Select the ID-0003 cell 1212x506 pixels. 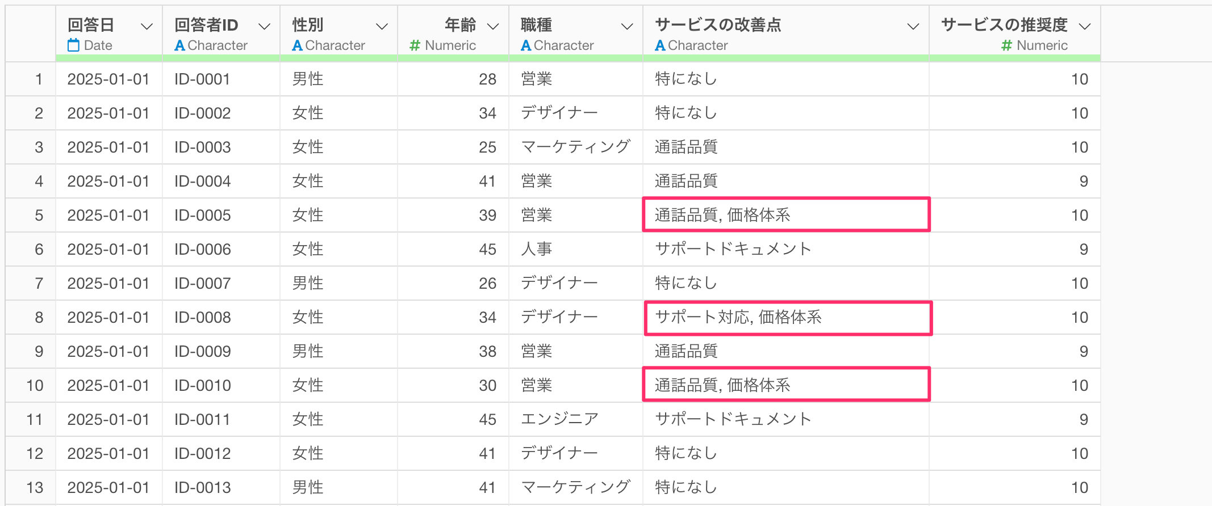point(203,147)
